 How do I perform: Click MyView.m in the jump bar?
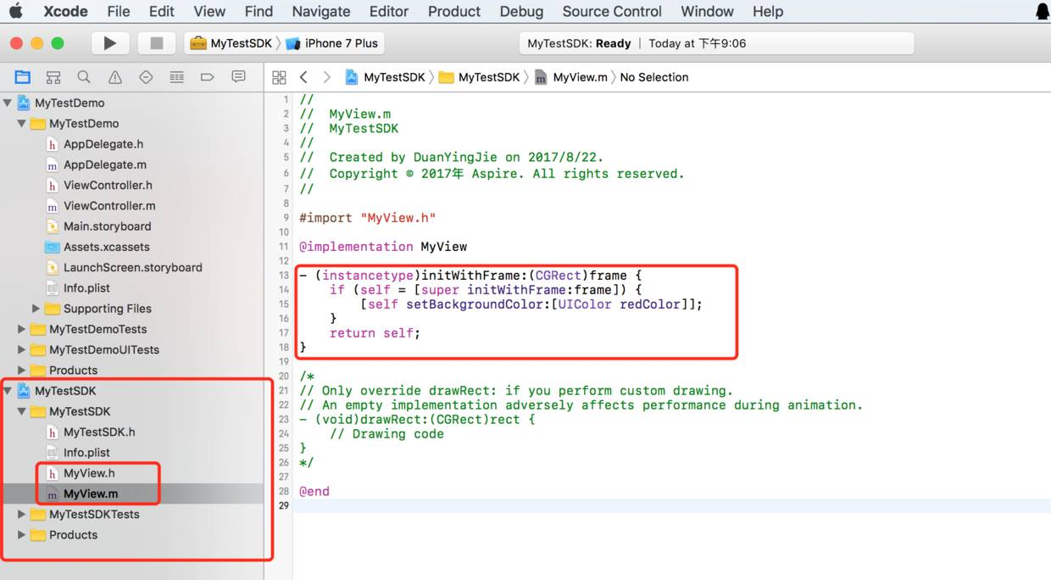[572, 77]
